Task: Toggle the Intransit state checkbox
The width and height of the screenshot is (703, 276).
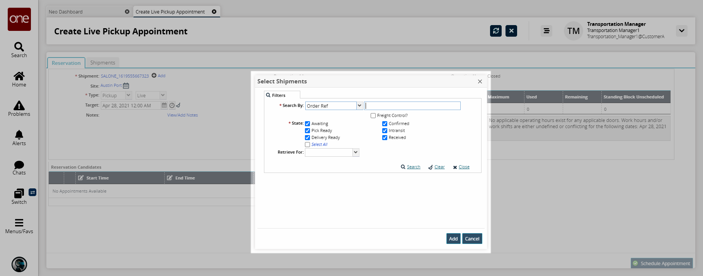Action: pos(385,131)
